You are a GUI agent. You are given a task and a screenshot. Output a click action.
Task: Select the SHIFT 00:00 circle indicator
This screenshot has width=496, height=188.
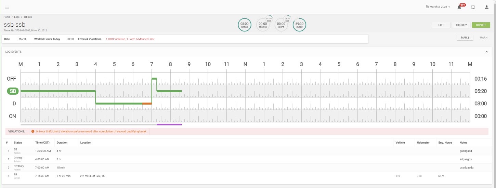click(281, 25)
